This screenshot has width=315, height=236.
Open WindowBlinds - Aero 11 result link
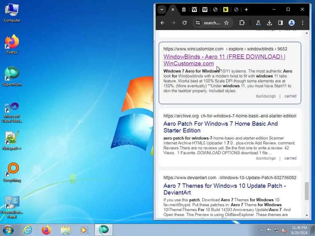tap(224, 60)
